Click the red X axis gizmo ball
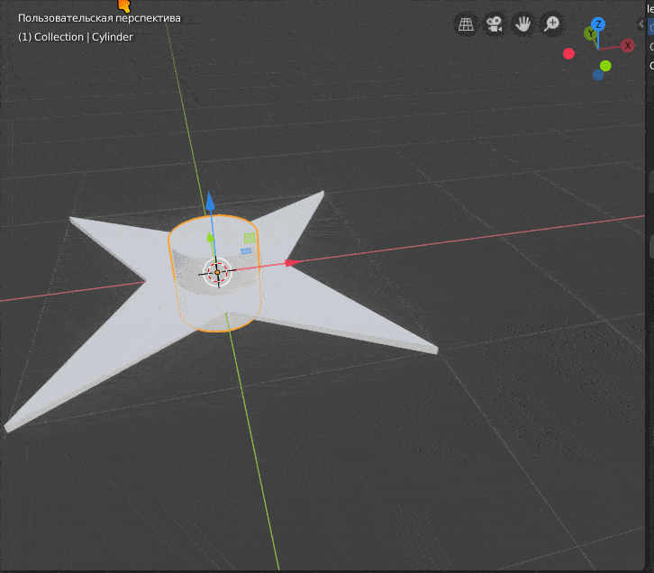Viewport: 654px width, 573px height. (627, 45)
